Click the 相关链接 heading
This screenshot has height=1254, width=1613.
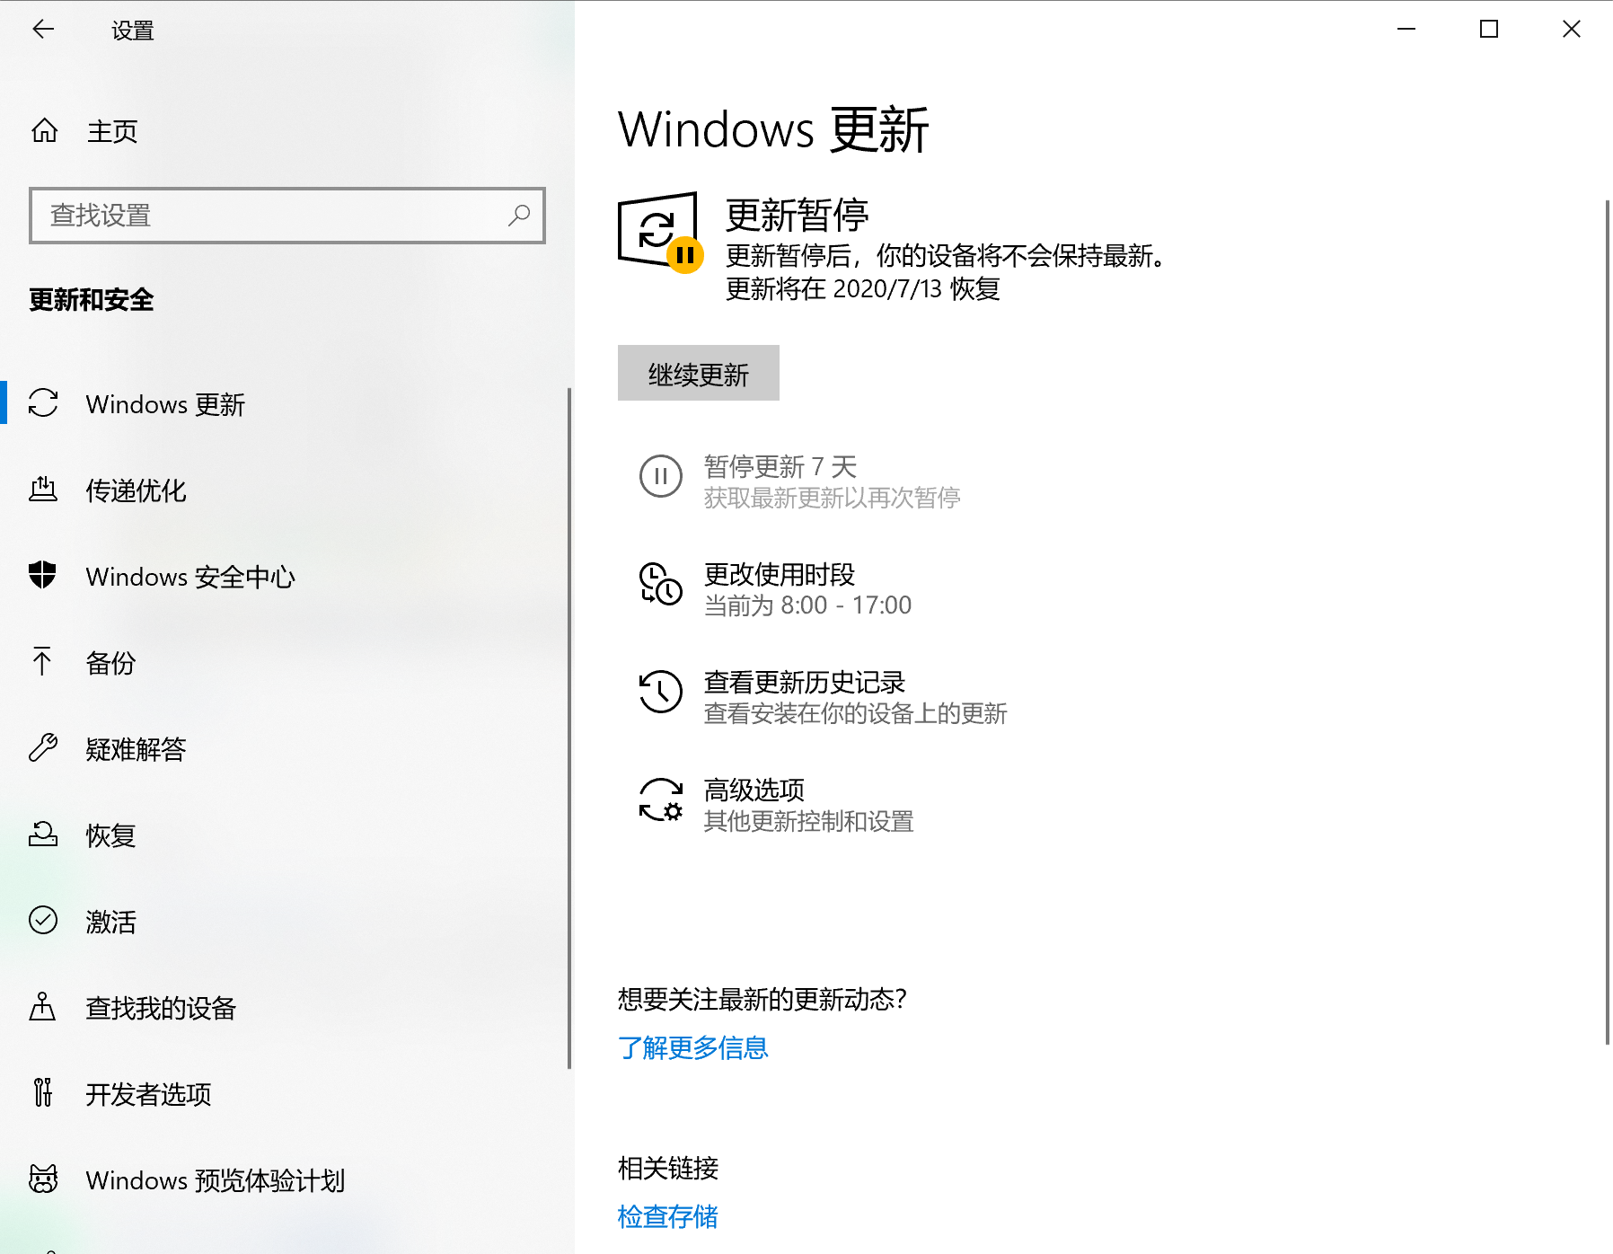[668, 1168]
